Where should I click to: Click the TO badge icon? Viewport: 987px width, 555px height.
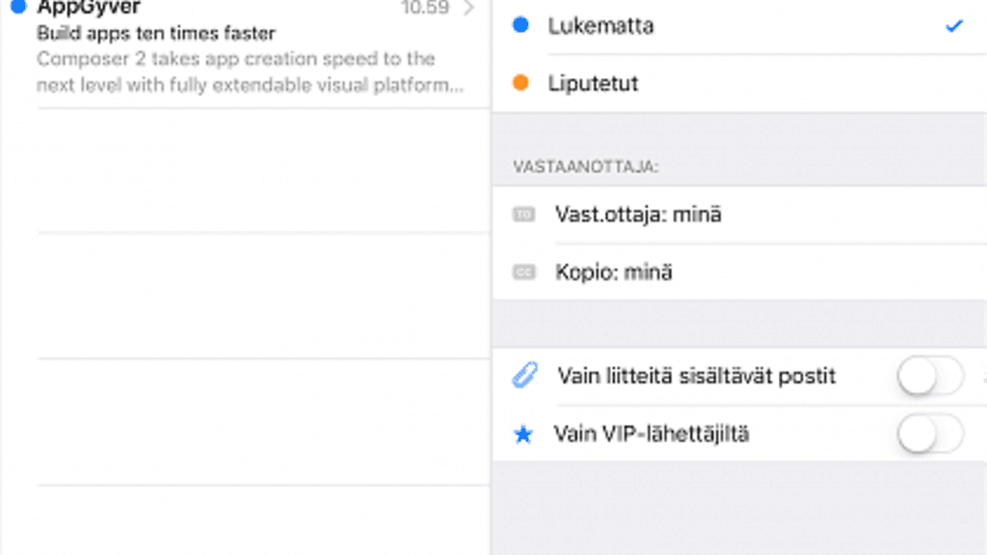[x=523, y=215]
